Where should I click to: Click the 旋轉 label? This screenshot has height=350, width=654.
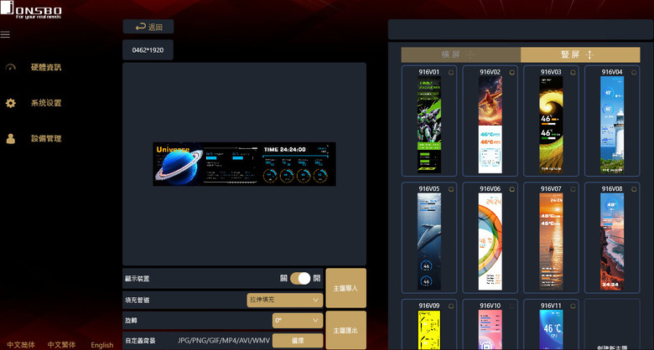click(131, 321)
